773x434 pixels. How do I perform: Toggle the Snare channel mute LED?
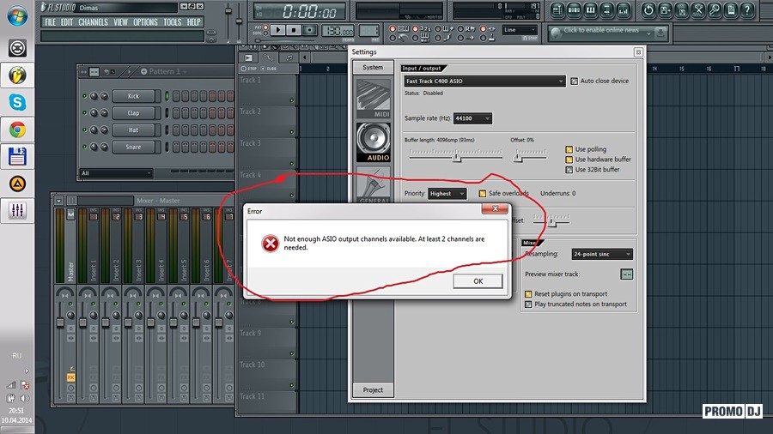[x=84, y=147]
